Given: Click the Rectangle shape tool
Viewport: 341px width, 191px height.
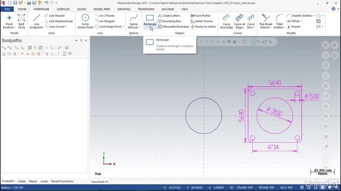Looking at the screenshot, I should pos(150,21).
